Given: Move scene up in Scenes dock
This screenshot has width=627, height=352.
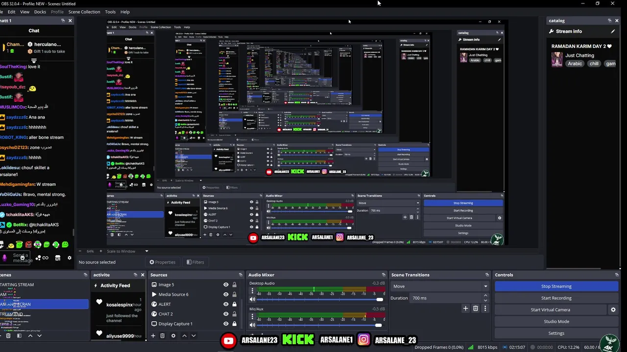Looking at the screenshot, I should coord(30,336).
